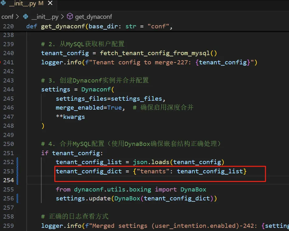Click line number 254 in the gutter
This screenshot has height=231, width=289.
(x=9, y=180)
